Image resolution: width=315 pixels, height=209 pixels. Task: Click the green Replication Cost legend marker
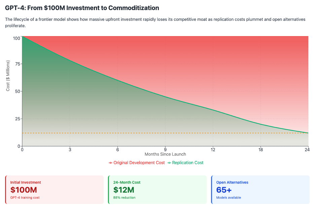pyautogui.click(x=169, y=163)
